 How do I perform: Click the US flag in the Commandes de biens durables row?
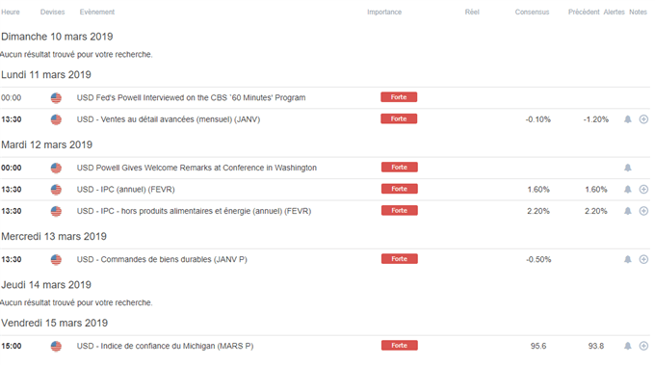[x=56, y=260]
